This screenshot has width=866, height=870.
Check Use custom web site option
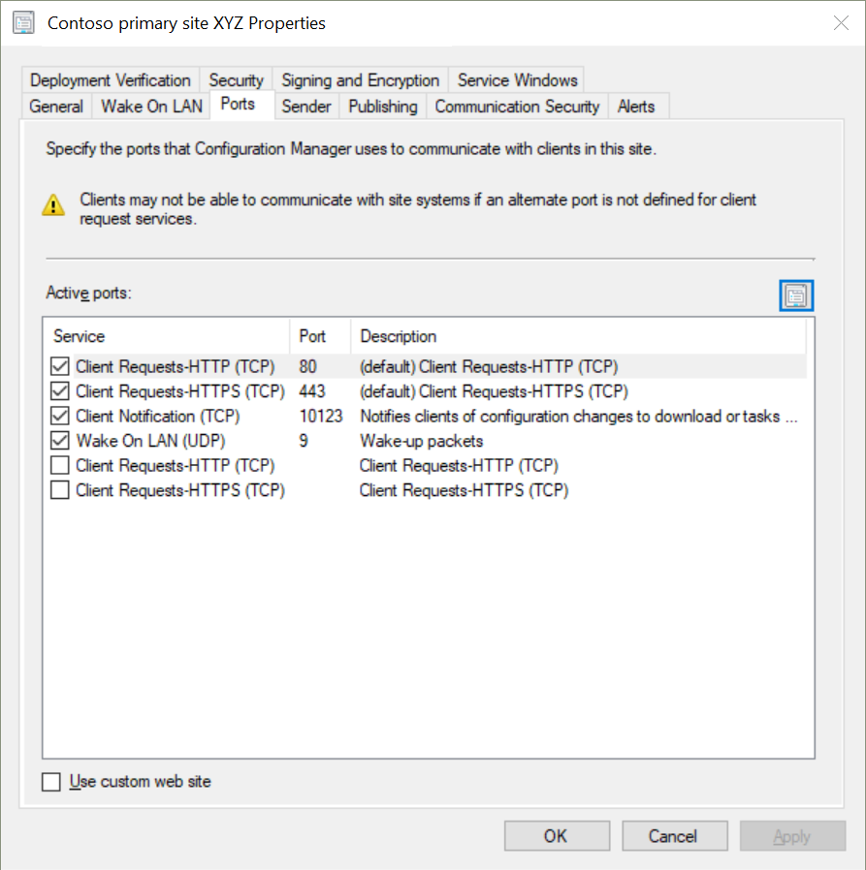click(51, 782)
